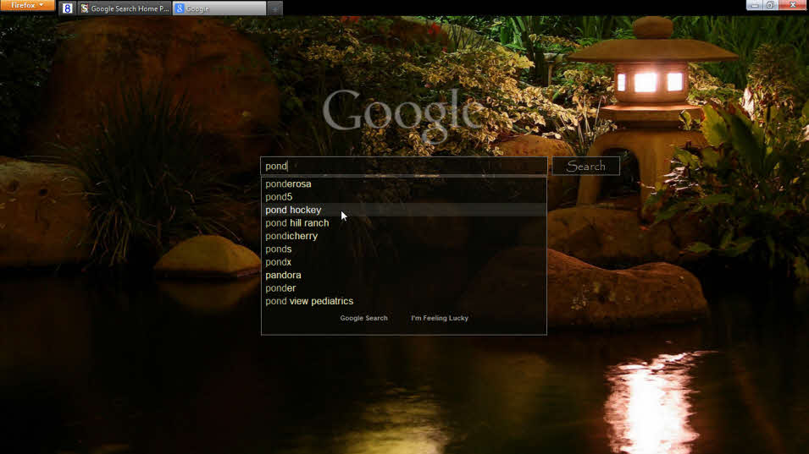Click the pinned Google app tab icon

click(67, 8)
